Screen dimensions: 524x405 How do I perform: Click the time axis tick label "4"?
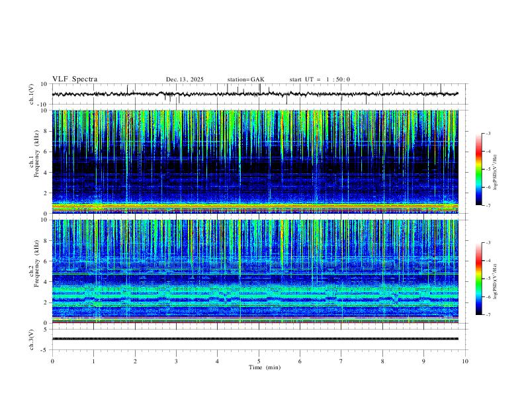[x=217, y=361]
